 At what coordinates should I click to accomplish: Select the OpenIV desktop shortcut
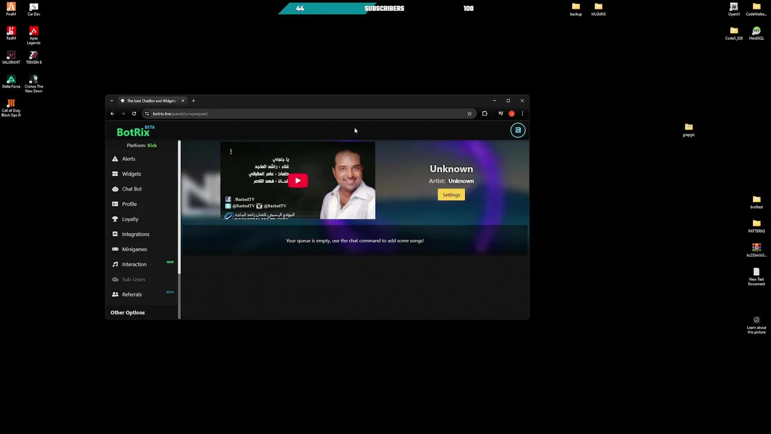click(734, 10)
